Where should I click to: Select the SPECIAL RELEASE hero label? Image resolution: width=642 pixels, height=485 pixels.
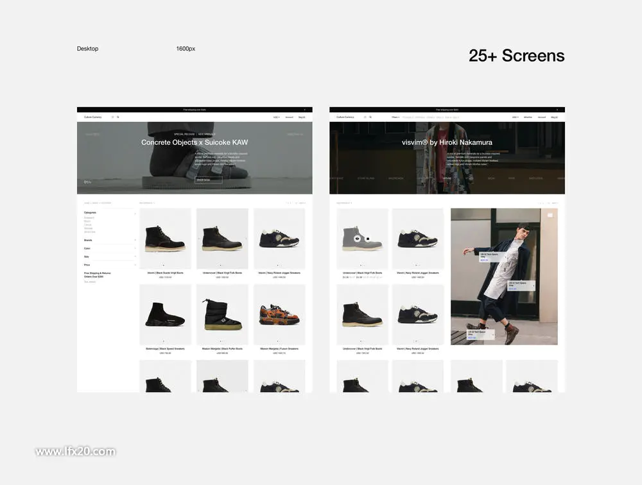(x=184, y=134)
